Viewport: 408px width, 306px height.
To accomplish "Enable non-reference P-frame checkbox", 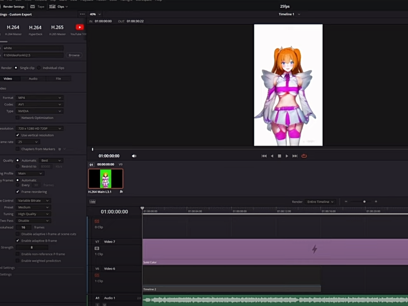I will point(18,254).
